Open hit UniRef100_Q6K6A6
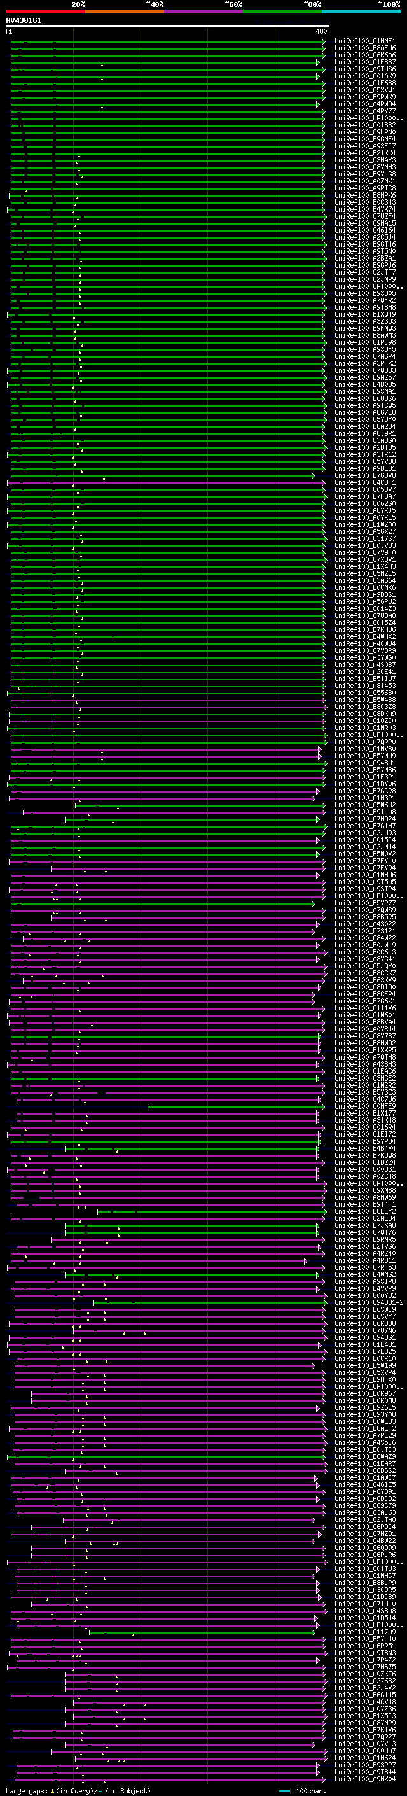 (x=364, y=55)
